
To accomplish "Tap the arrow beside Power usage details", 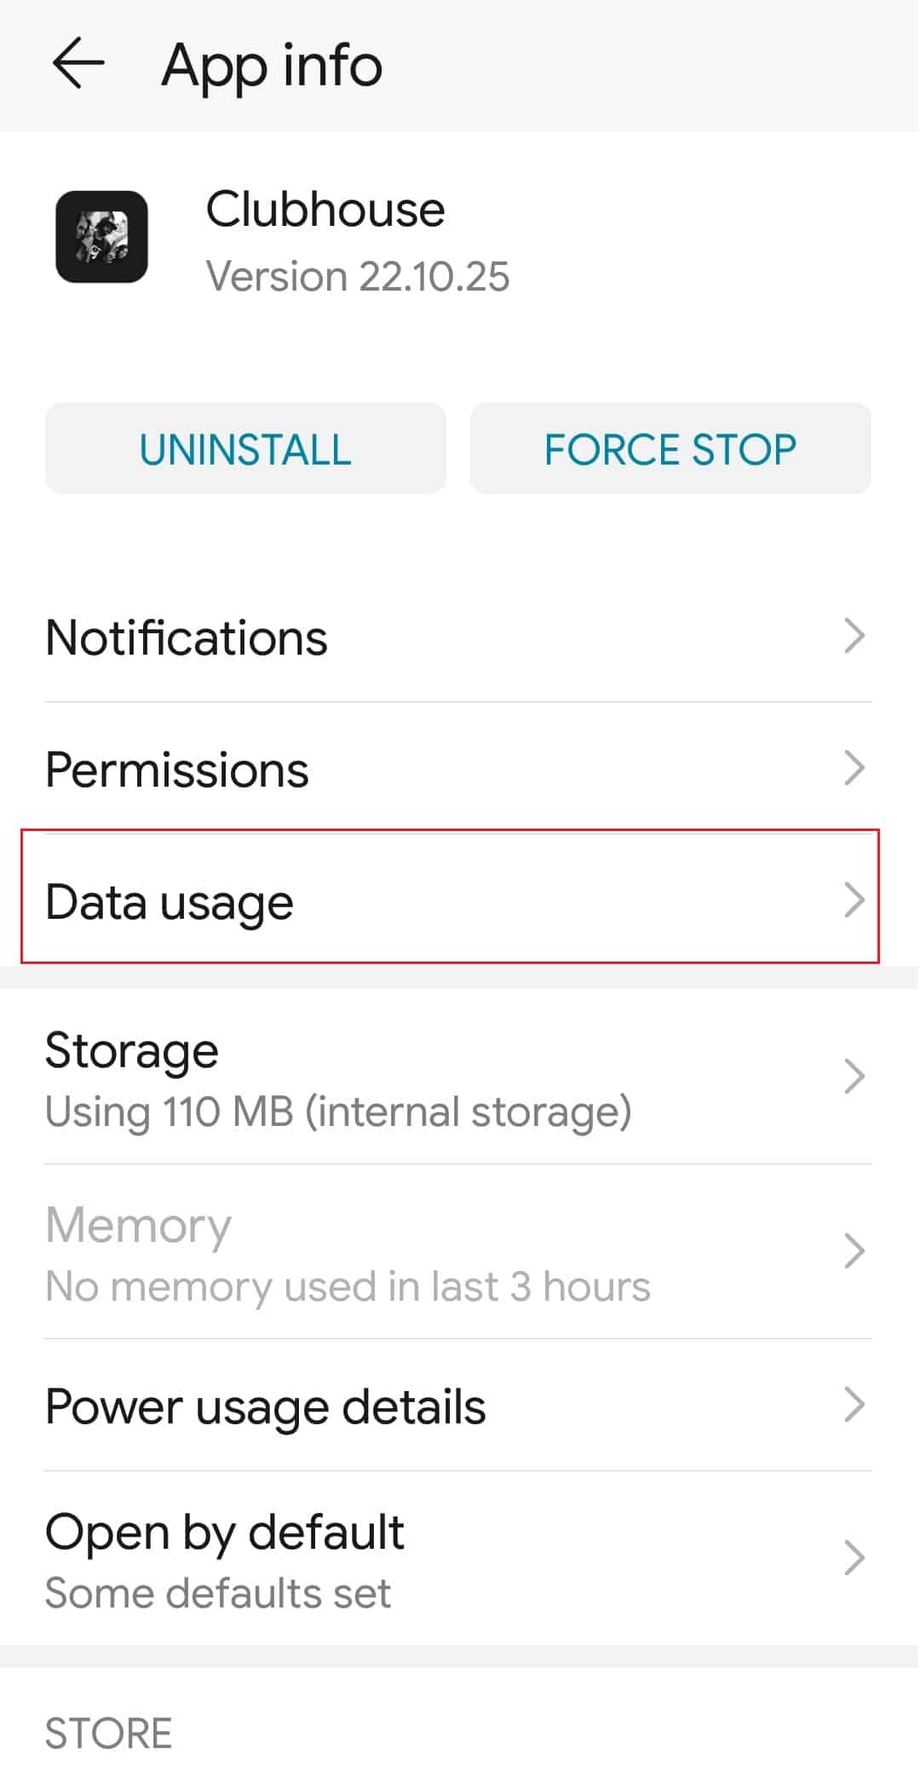I will 854,1406.
